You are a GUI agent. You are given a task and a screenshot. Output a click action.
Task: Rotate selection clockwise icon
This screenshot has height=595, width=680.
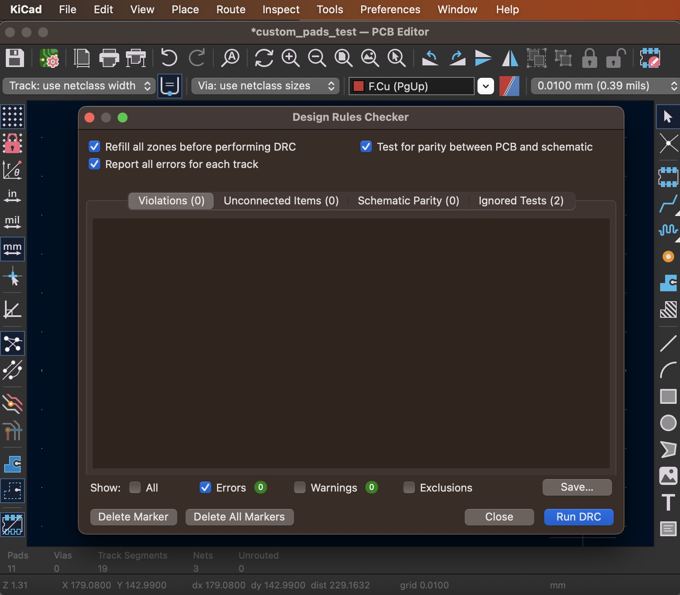tap(457, 58)
